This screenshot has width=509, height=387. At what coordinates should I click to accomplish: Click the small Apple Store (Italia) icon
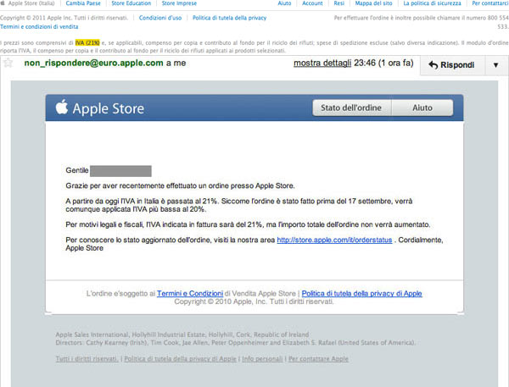pos(4,4)
